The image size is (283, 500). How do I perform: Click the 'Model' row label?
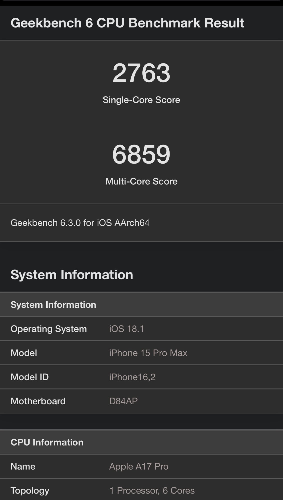click(24, 353)
